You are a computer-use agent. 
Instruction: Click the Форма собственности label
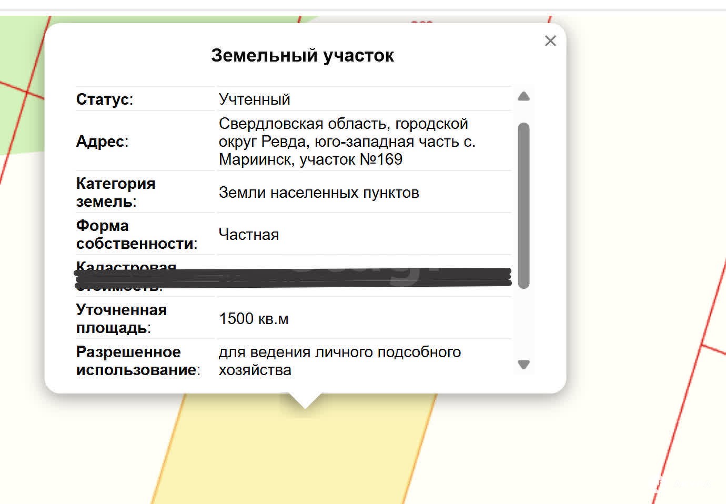pyautogui.click(x=136, y=235)
